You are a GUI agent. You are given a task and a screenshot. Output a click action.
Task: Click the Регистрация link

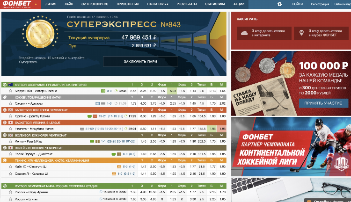click(320, 4)
